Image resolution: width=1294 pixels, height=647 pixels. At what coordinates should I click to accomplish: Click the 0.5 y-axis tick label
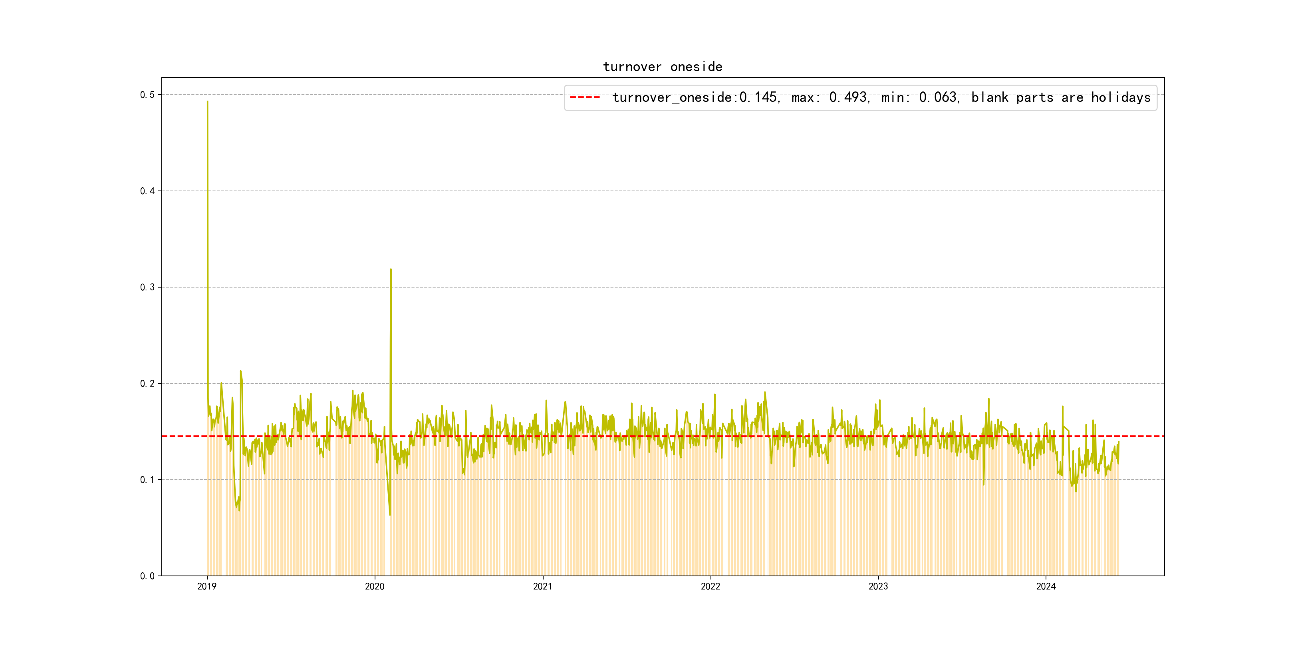click(x=147, y=95)
